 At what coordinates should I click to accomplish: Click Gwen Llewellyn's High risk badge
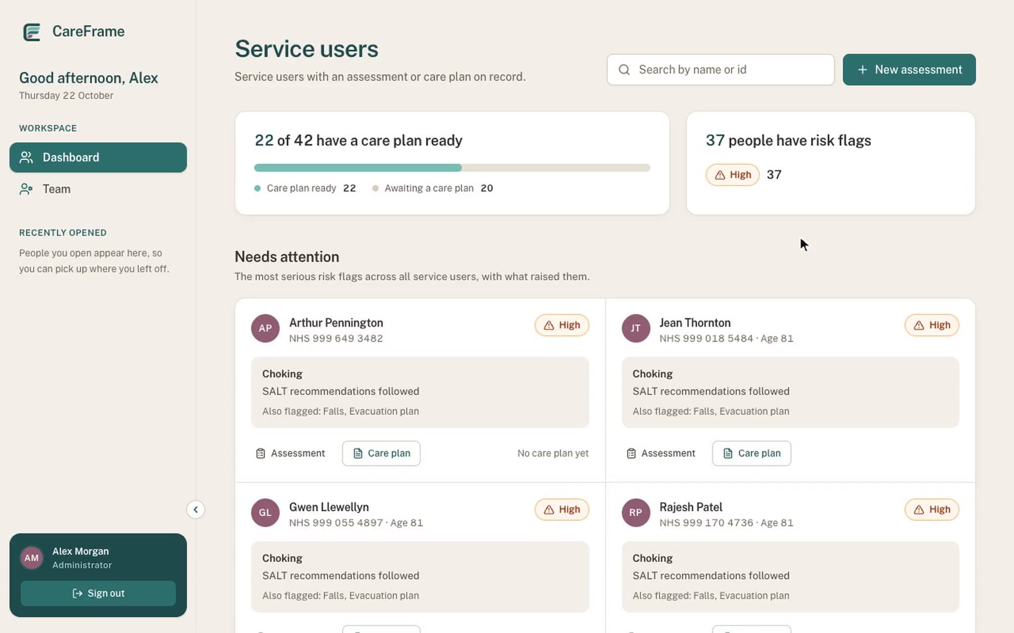coord(562,509)
